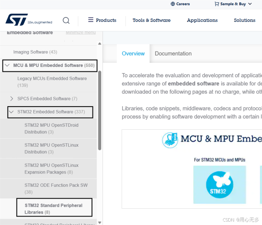Click the globe icon next to Careers

click(173, 4)
